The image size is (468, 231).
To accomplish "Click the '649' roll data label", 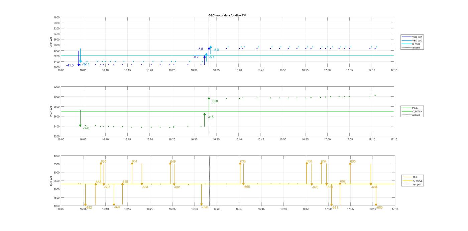I will click(173, 162).
